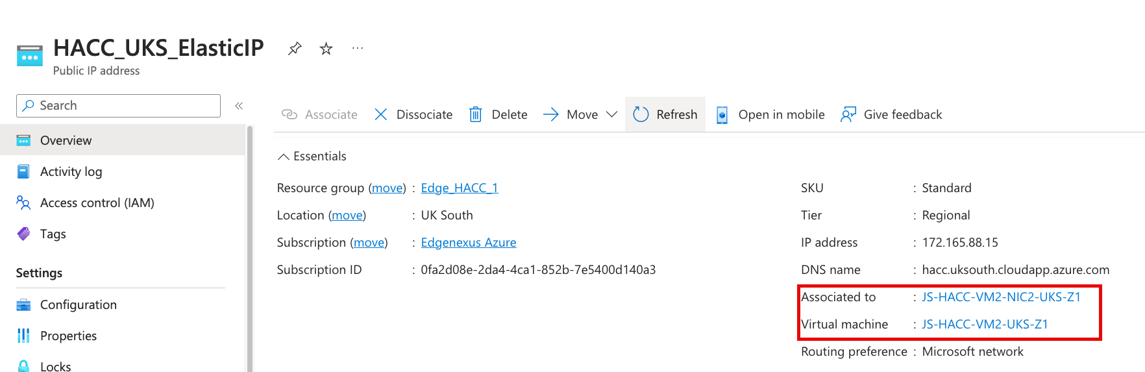Open the Give feedback option

891,114
